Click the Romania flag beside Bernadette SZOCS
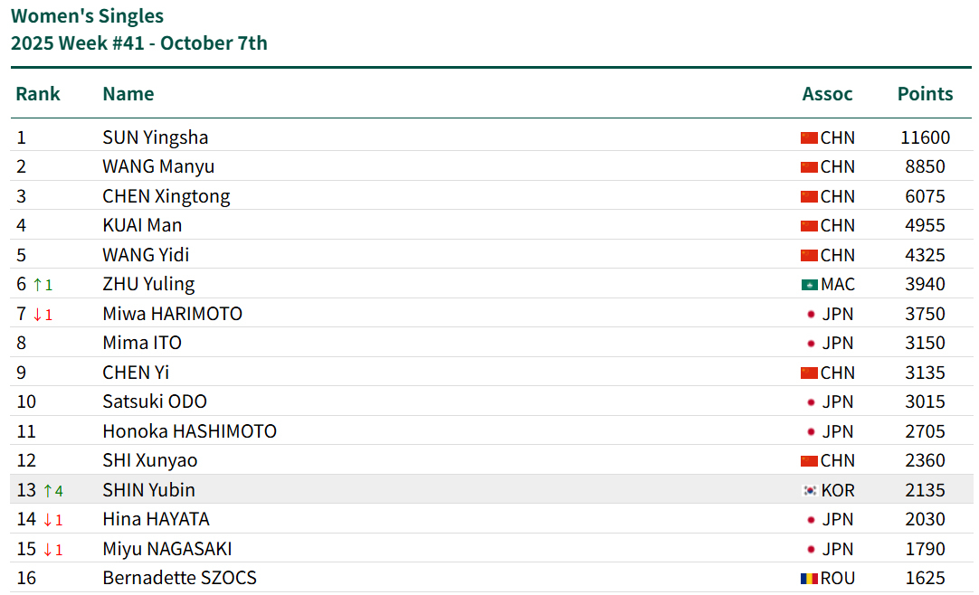The image size is (979, 595). (x=809, y=579)
